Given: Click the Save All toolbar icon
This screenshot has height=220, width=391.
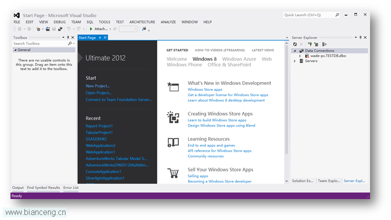Looking at the screenshot, I should [x=60, y=29].
